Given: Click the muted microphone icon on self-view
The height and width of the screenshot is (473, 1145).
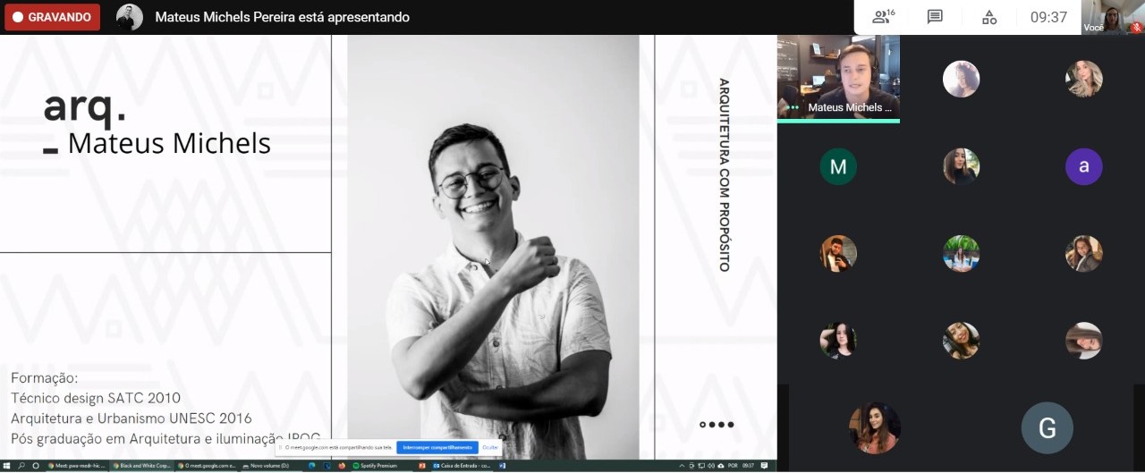Looking at the screenshot, I should click(1136, 28).
